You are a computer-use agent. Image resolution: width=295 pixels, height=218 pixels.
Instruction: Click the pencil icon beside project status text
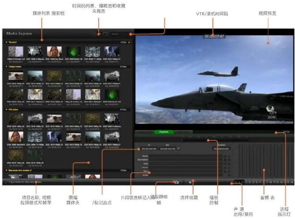coord(5,182)
